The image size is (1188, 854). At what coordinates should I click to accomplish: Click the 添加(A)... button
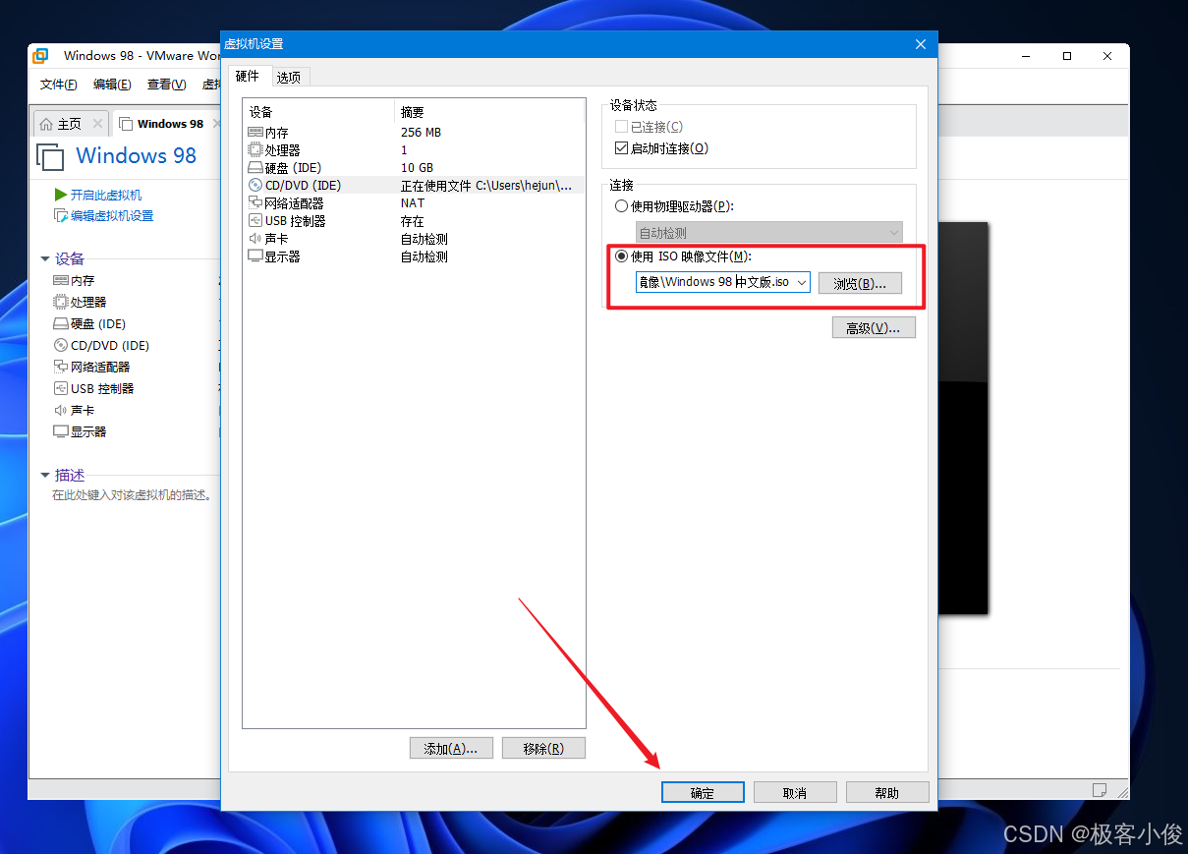(x=451, y=749)
